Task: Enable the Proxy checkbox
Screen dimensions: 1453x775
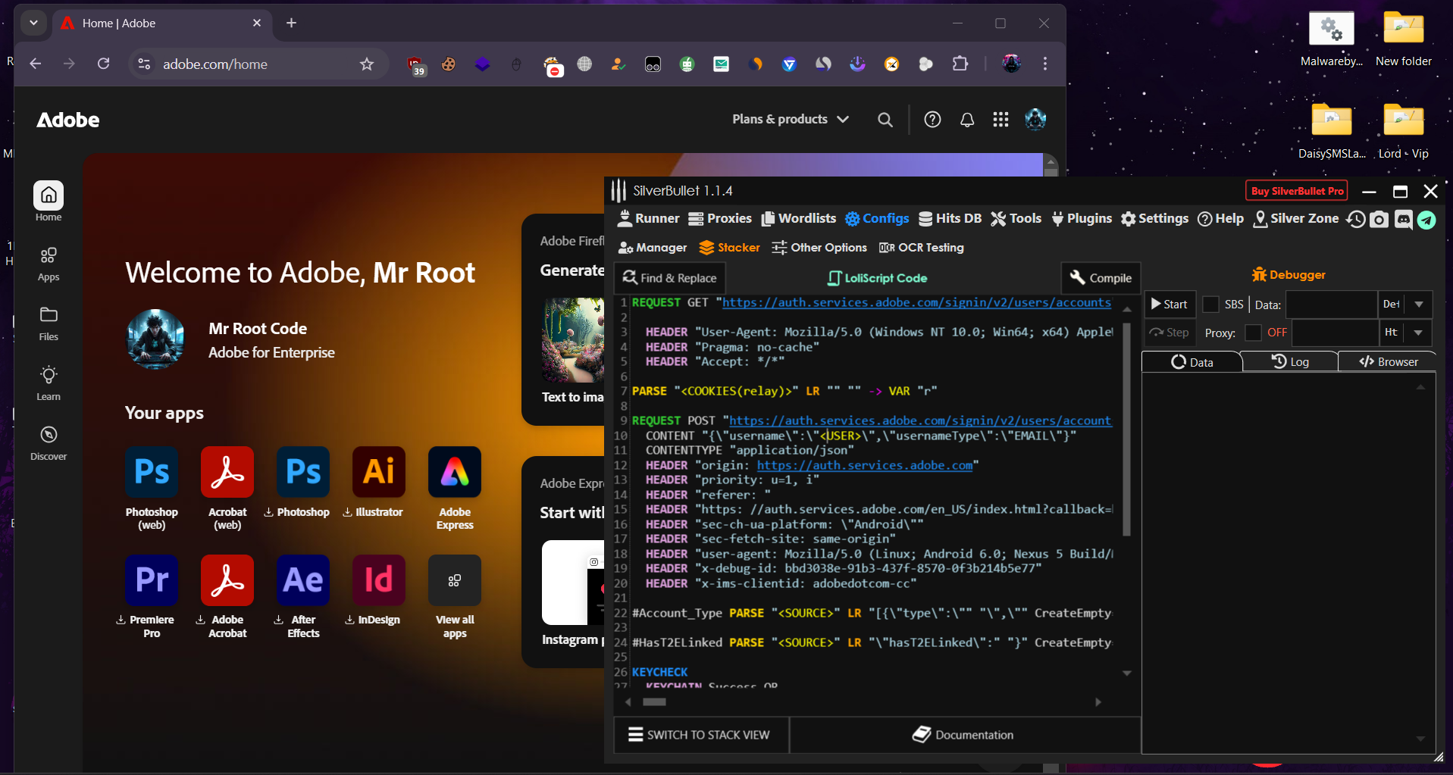Action: click(x=1251, y=333)
